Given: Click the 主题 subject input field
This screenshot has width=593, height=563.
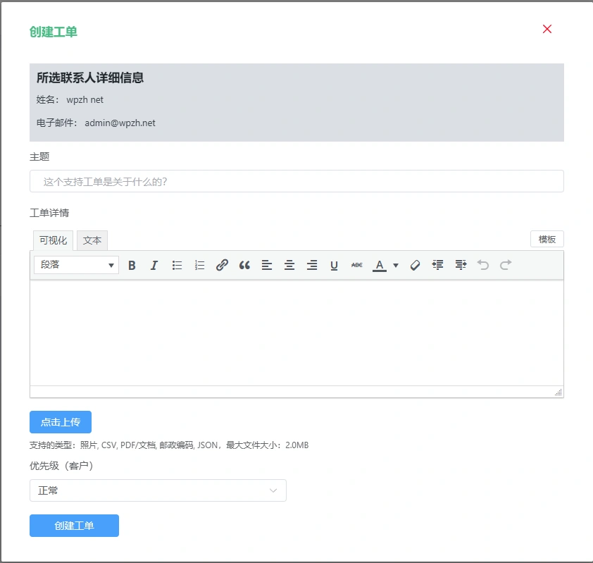Looking at the screenshot, I should [296, 181].
